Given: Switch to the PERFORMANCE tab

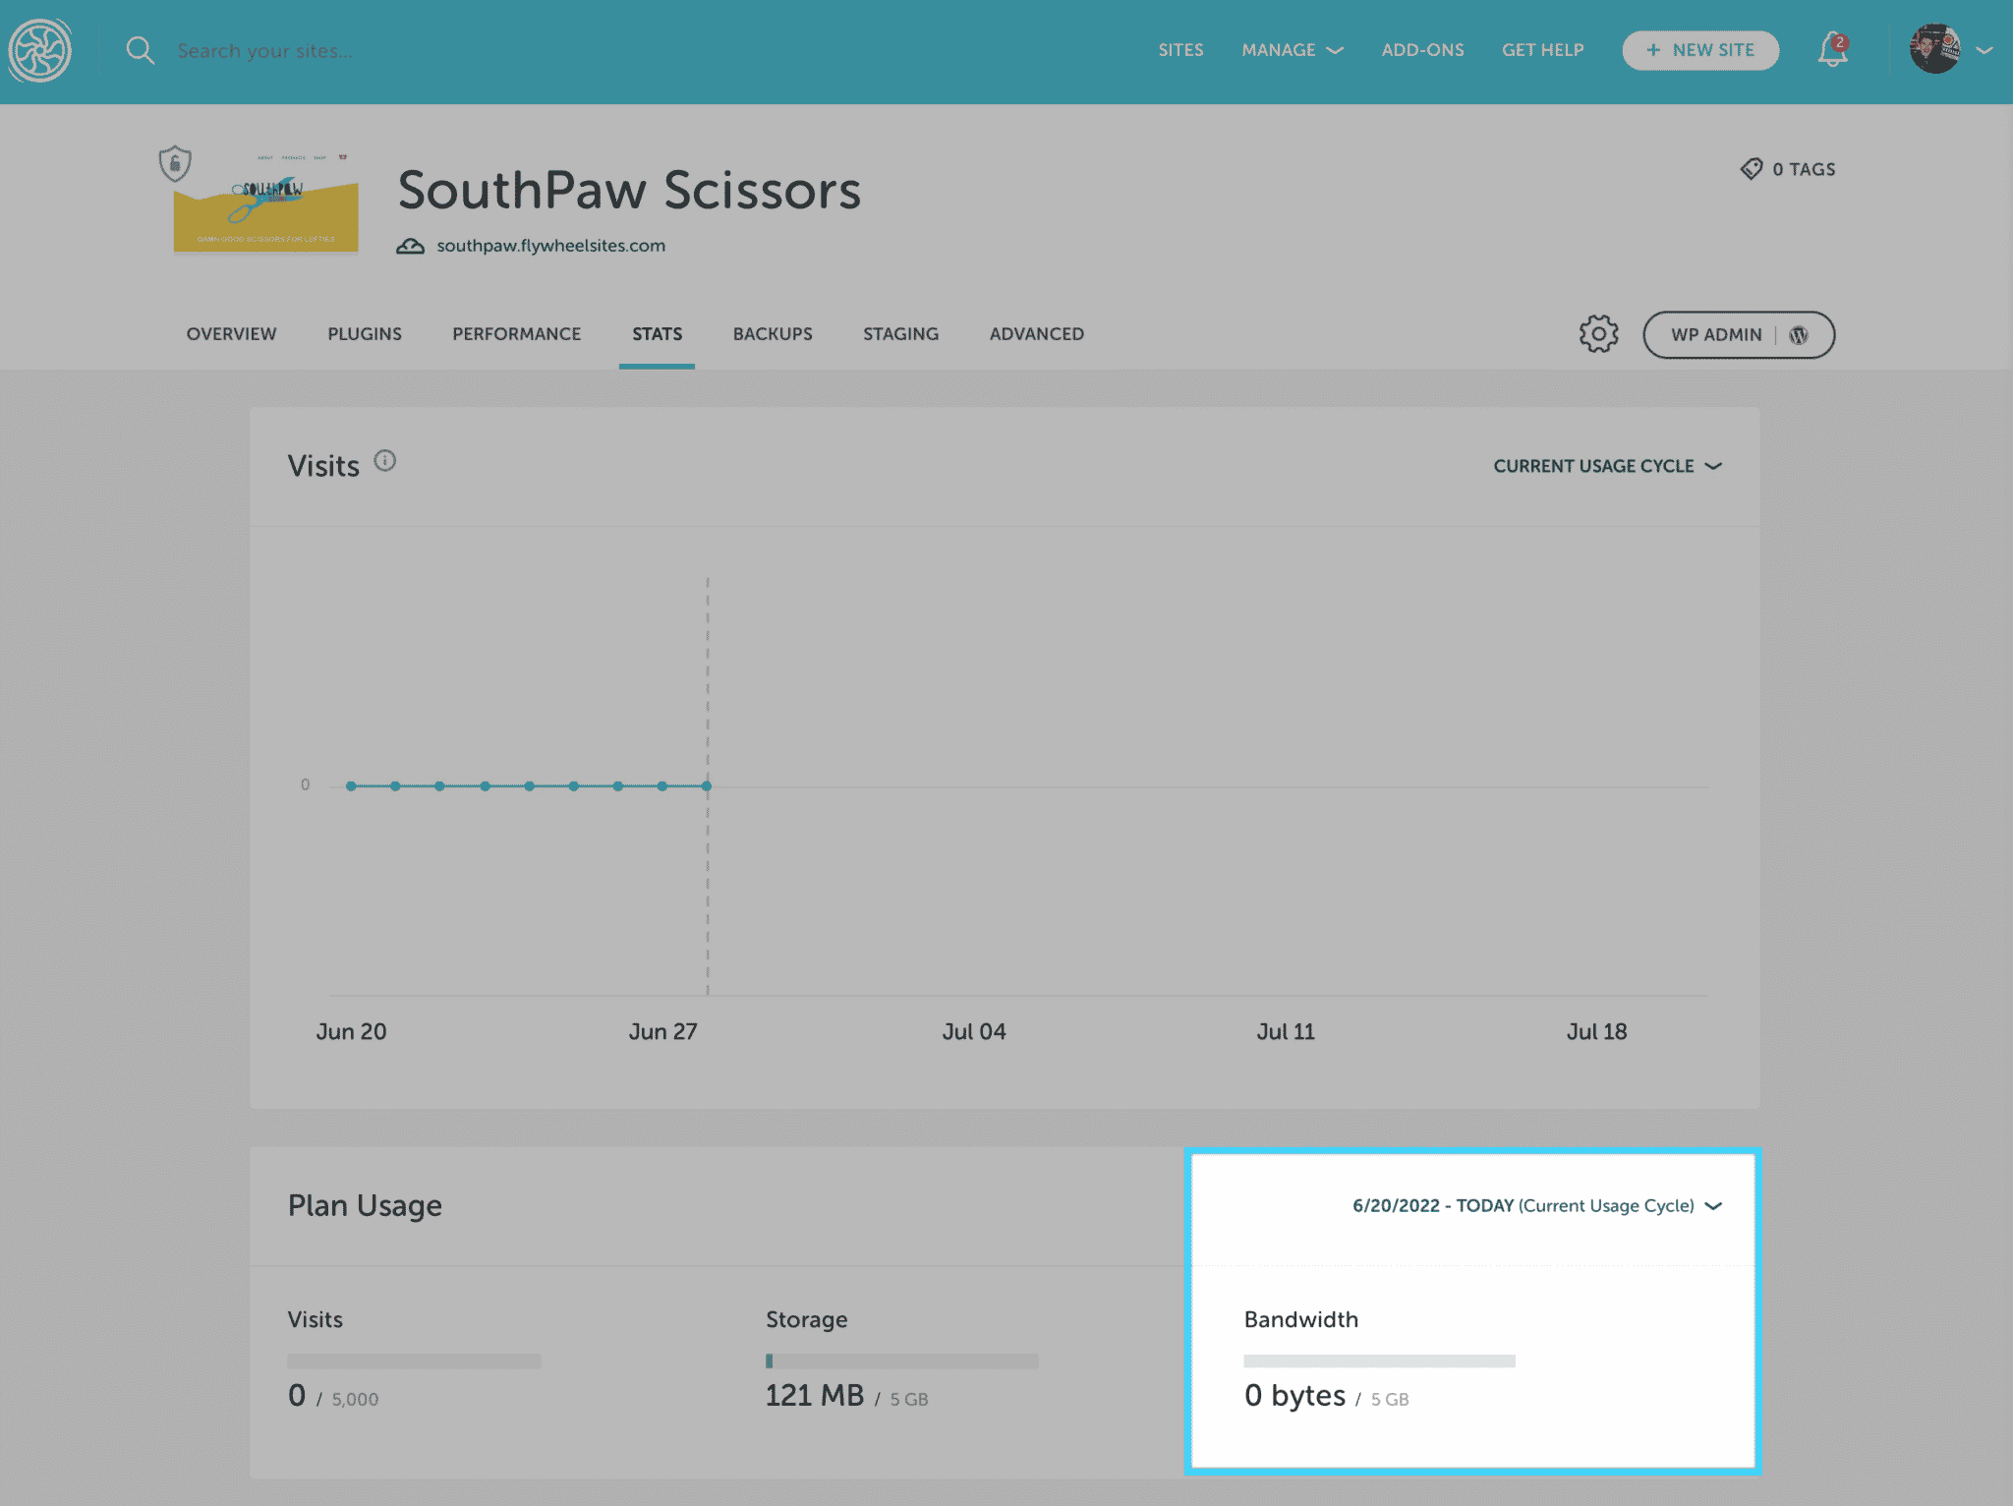Looking at the screenshot, I should tap(517, 334).
